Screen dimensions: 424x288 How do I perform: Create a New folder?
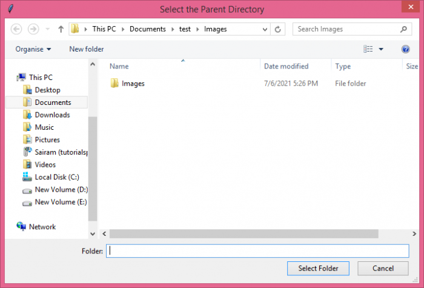87,49
